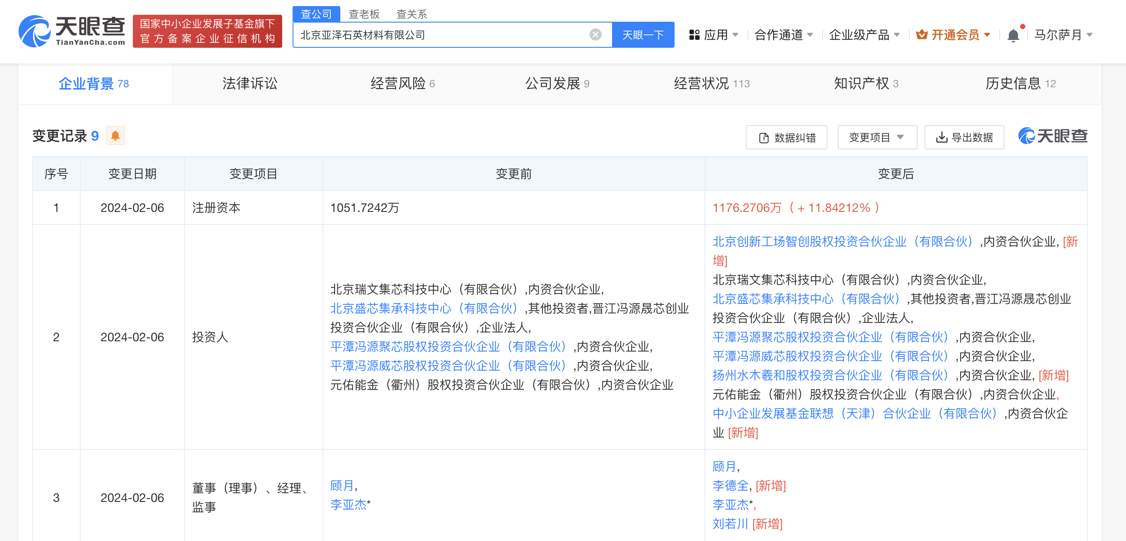Click the orange change-record alert bell
Viewport: 1126px width, 541px height.
[115, 135]
